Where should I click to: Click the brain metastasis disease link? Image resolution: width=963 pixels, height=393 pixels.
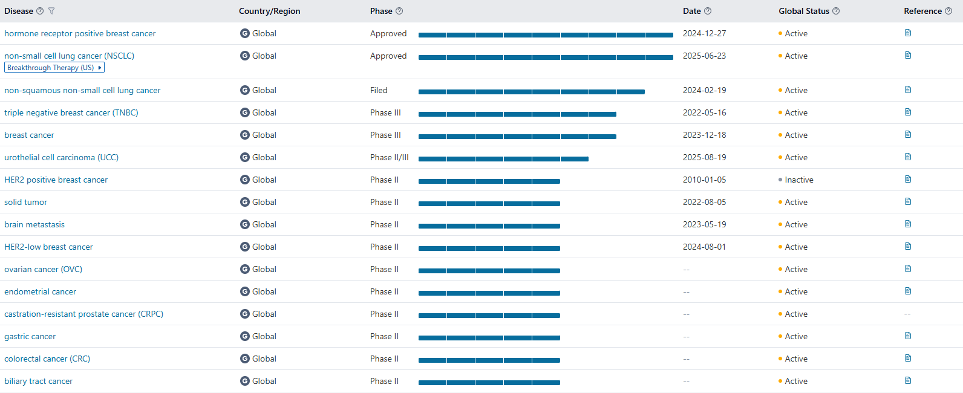point(34,224)
